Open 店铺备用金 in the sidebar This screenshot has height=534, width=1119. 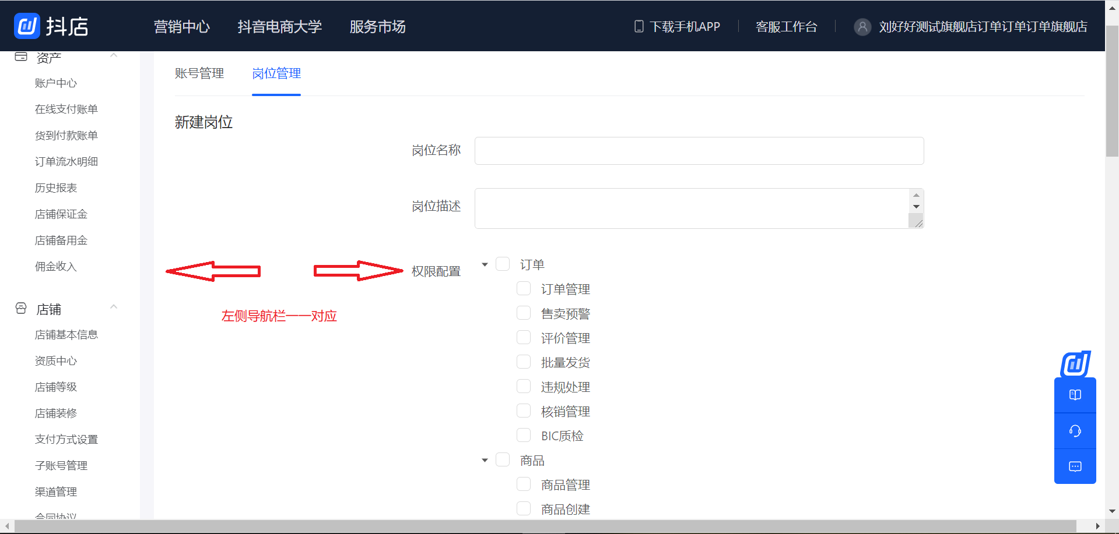[x=61, y=241]
